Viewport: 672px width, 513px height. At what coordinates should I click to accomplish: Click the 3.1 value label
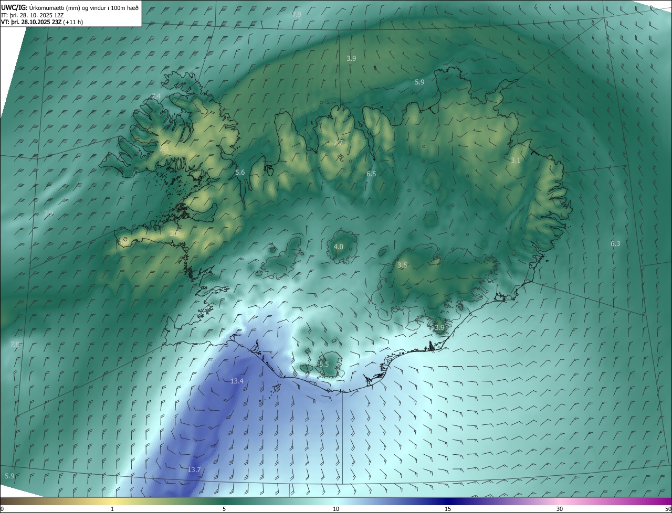516,160
